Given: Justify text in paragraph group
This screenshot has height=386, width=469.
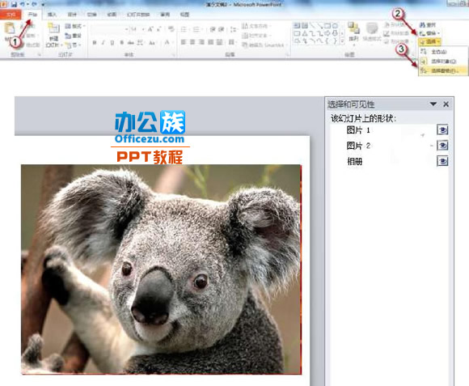Looking at the screenshot, I should coord(210,42).
